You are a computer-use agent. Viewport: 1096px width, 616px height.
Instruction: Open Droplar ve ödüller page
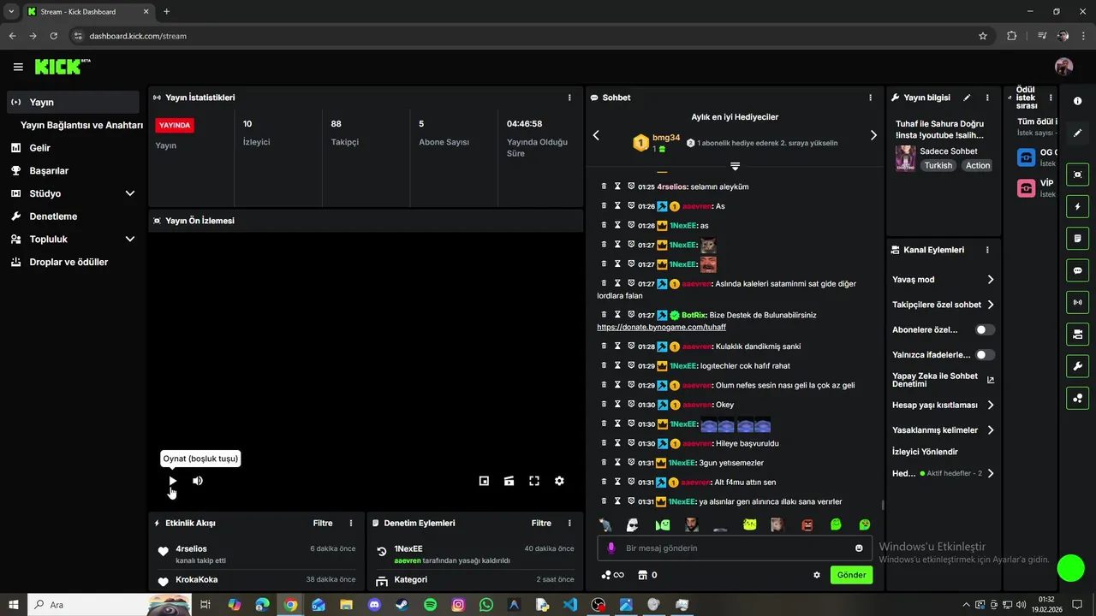coord(73,262)
